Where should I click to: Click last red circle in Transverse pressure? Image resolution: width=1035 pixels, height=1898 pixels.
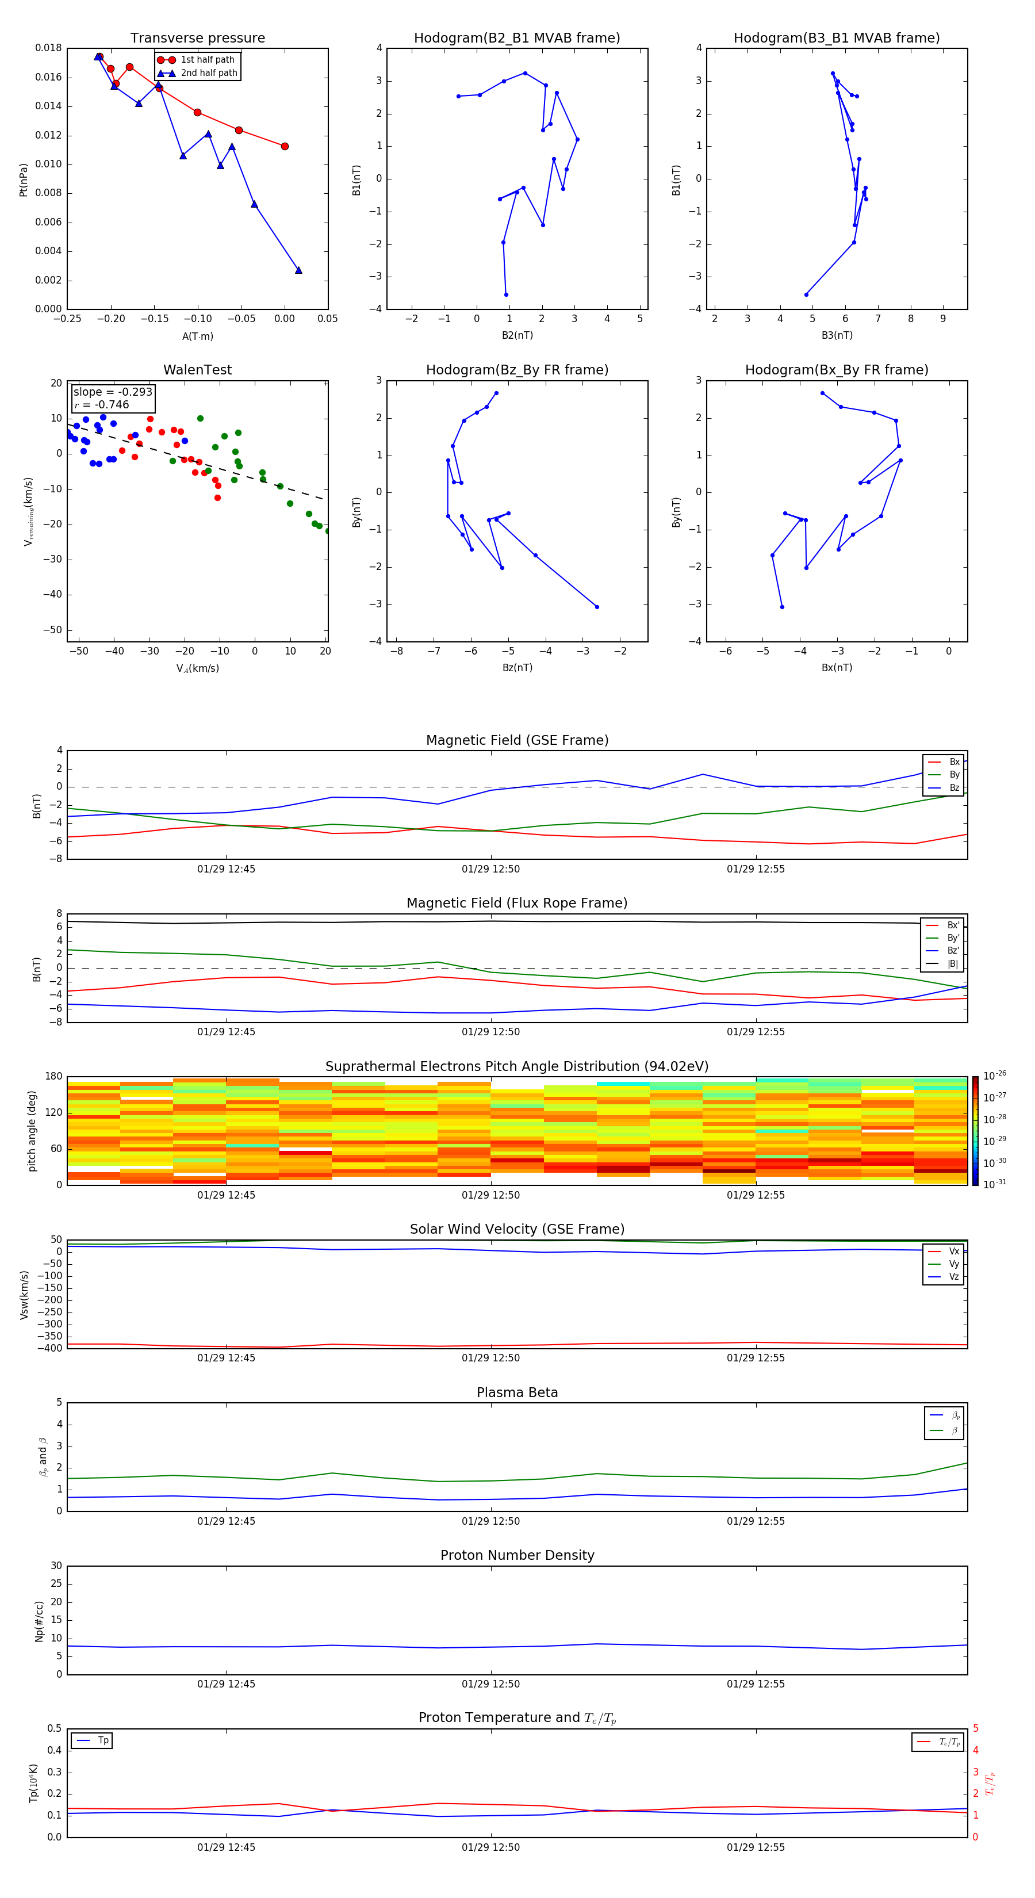[x=285, y=146]
